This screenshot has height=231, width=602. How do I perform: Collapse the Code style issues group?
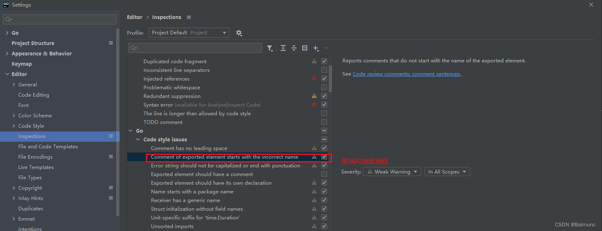pos(138,139)
